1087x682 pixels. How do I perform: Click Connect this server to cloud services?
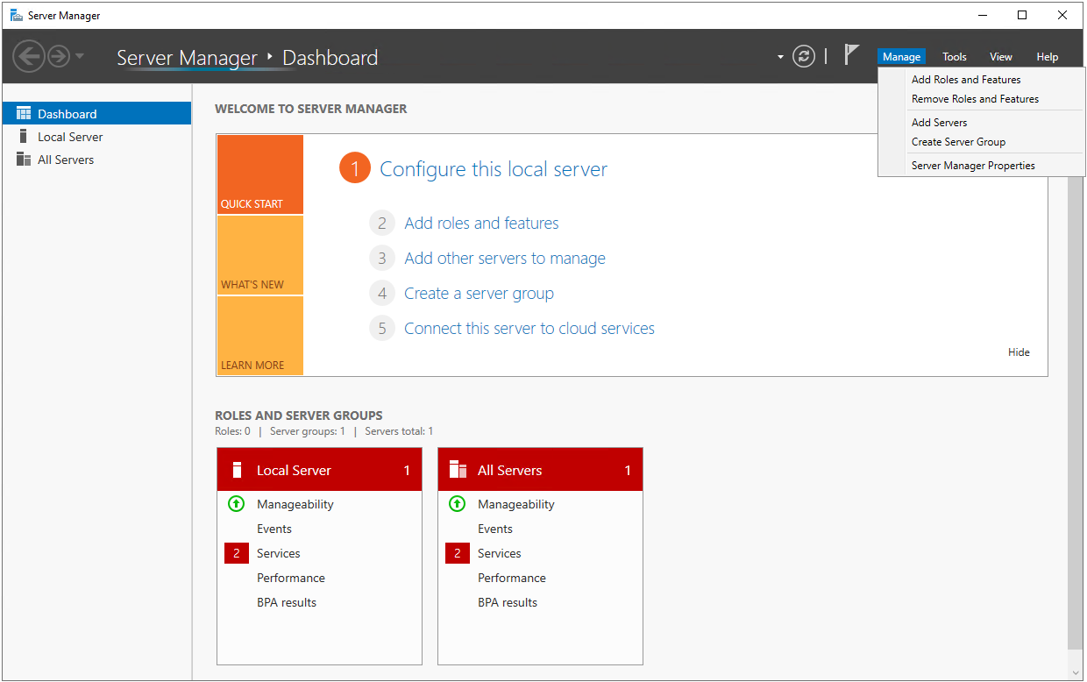tap(529, 329)
